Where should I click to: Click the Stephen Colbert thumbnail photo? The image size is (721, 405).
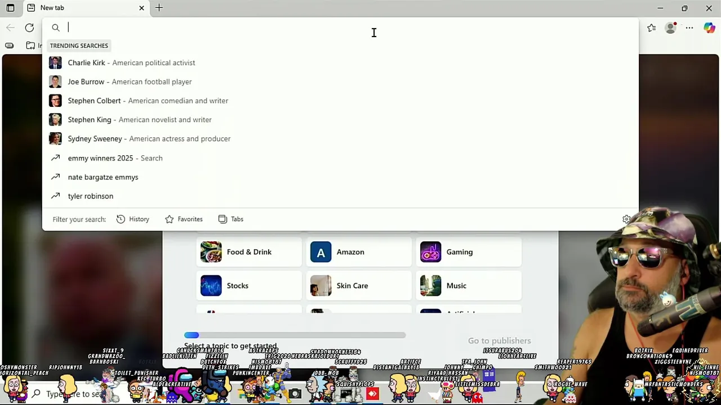click(55, 101)
